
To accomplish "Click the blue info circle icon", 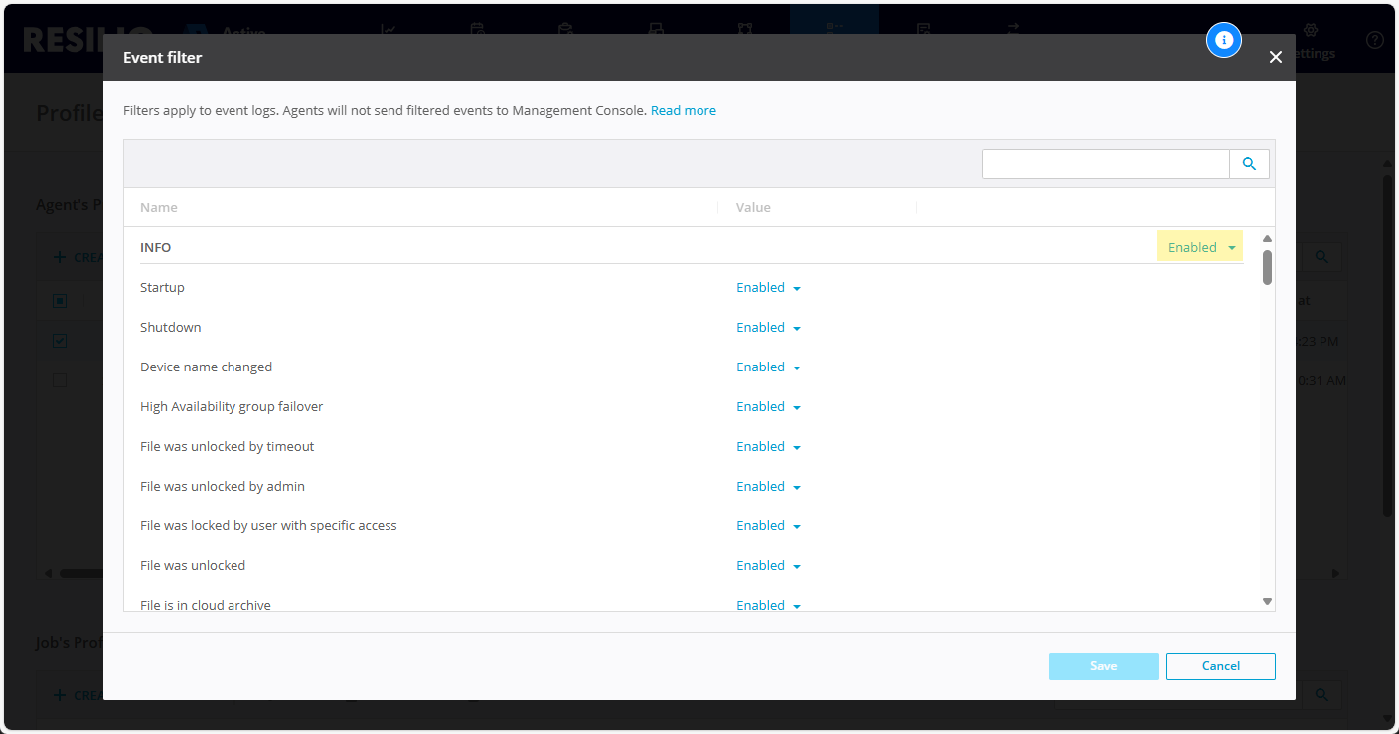I will point(1224,40).
